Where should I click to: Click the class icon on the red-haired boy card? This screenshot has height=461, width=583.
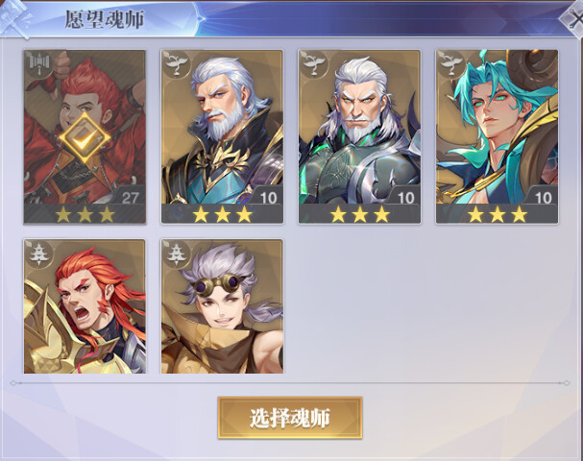[40, 63]
